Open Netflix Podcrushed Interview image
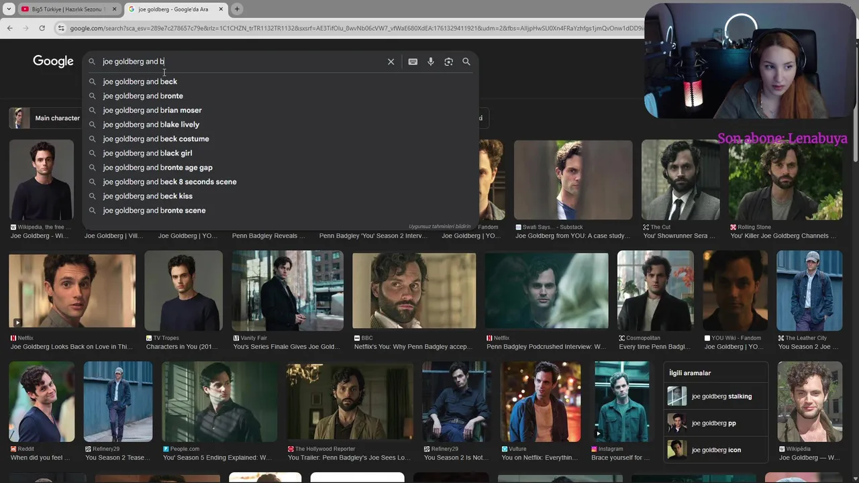This screenshot has width=859, height=483. [546, 290]
